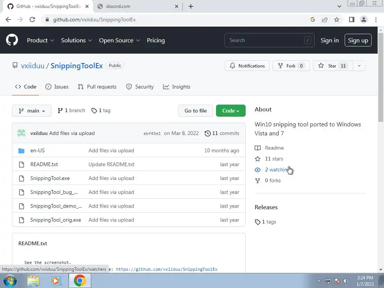
Task: Click the Notifications button
Action: [x=247, y=66]
